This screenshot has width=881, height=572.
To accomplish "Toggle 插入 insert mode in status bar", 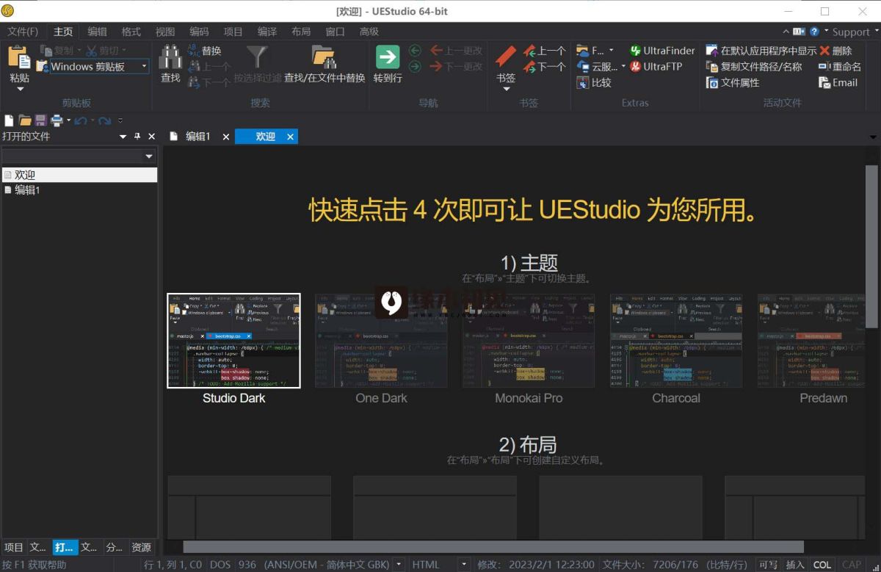I will 796,565.
